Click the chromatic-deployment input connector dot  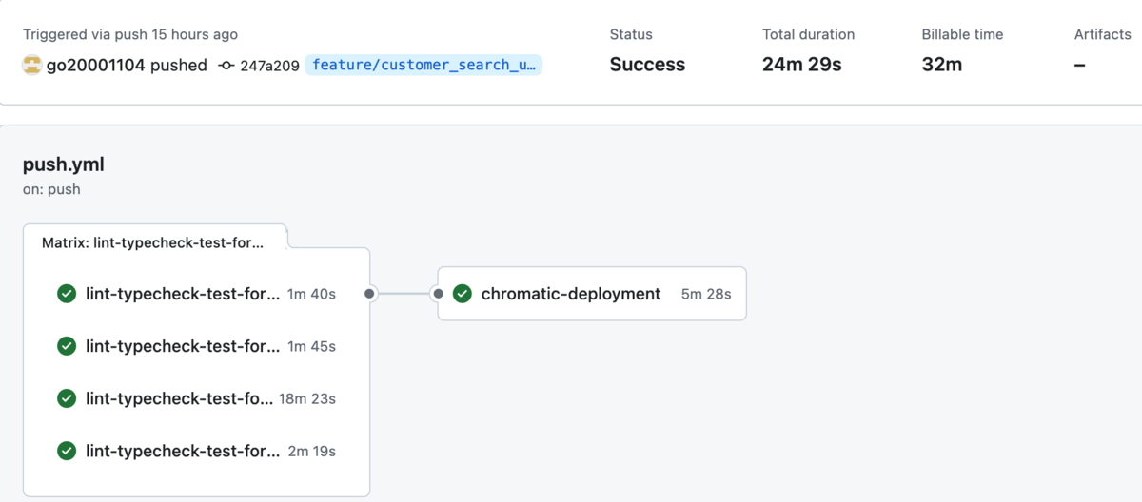[x=438, y=294]
